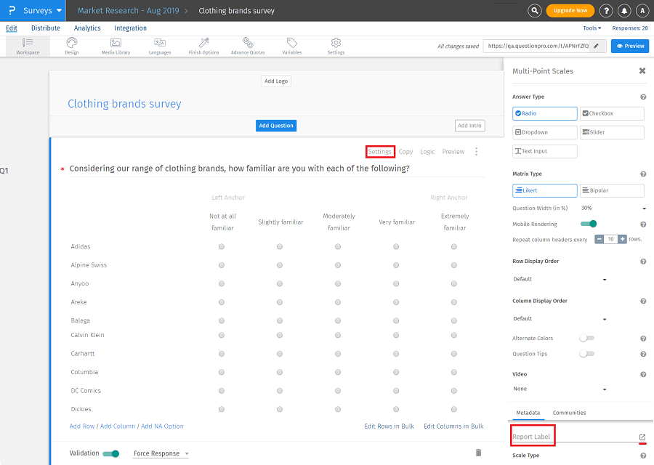The width and height of the screenshot is (654, 465).
Task: Delete question using trash icon
Action: point(478,453)
